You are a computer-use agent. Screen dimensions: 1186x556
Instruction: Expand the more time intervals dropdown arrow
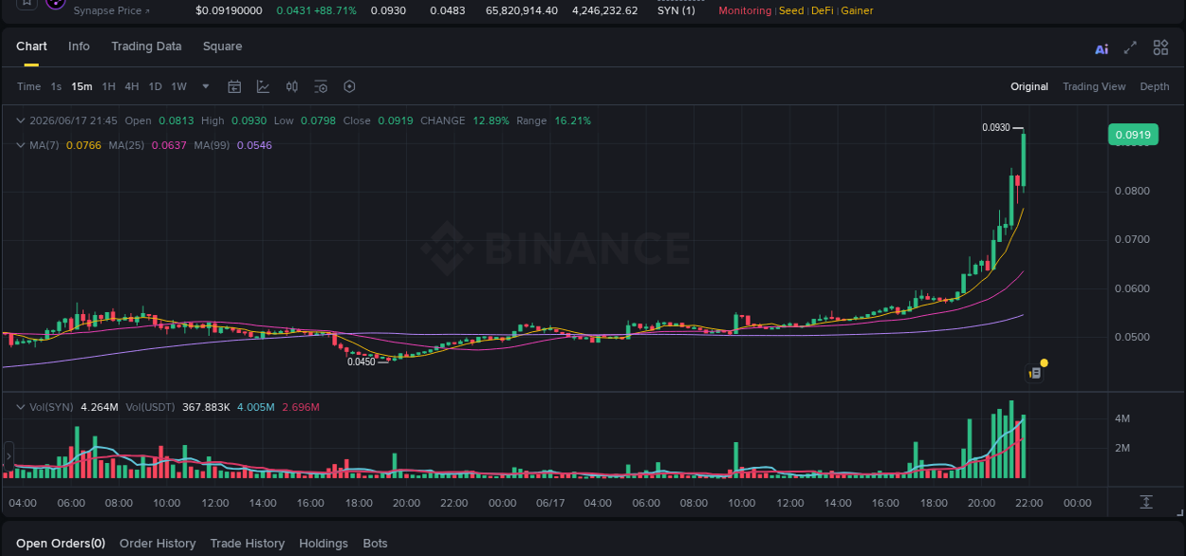click(206, 86)
